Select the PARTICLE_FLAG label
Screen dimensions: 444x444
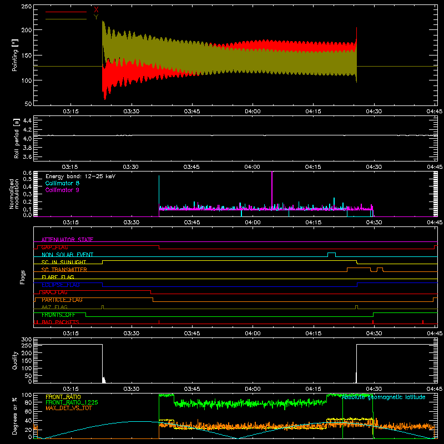(x=62, y=300)
